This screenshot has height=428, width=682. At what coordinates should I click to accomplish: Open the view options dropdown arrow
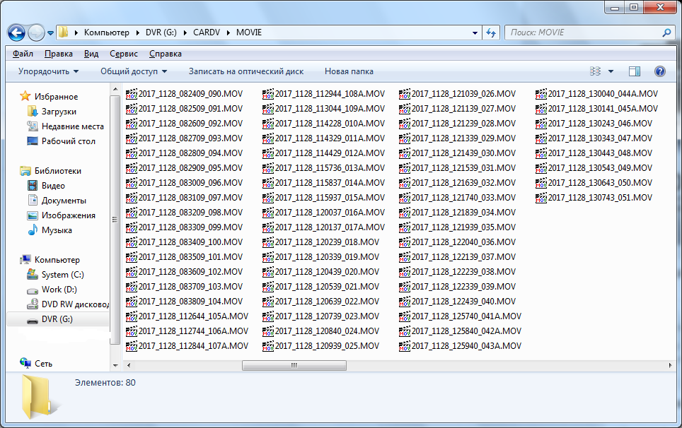tap(611, 71)
